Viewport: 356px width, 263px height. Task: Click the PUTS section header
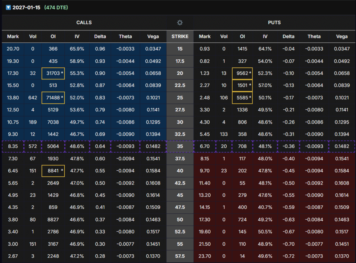[274, 23]
